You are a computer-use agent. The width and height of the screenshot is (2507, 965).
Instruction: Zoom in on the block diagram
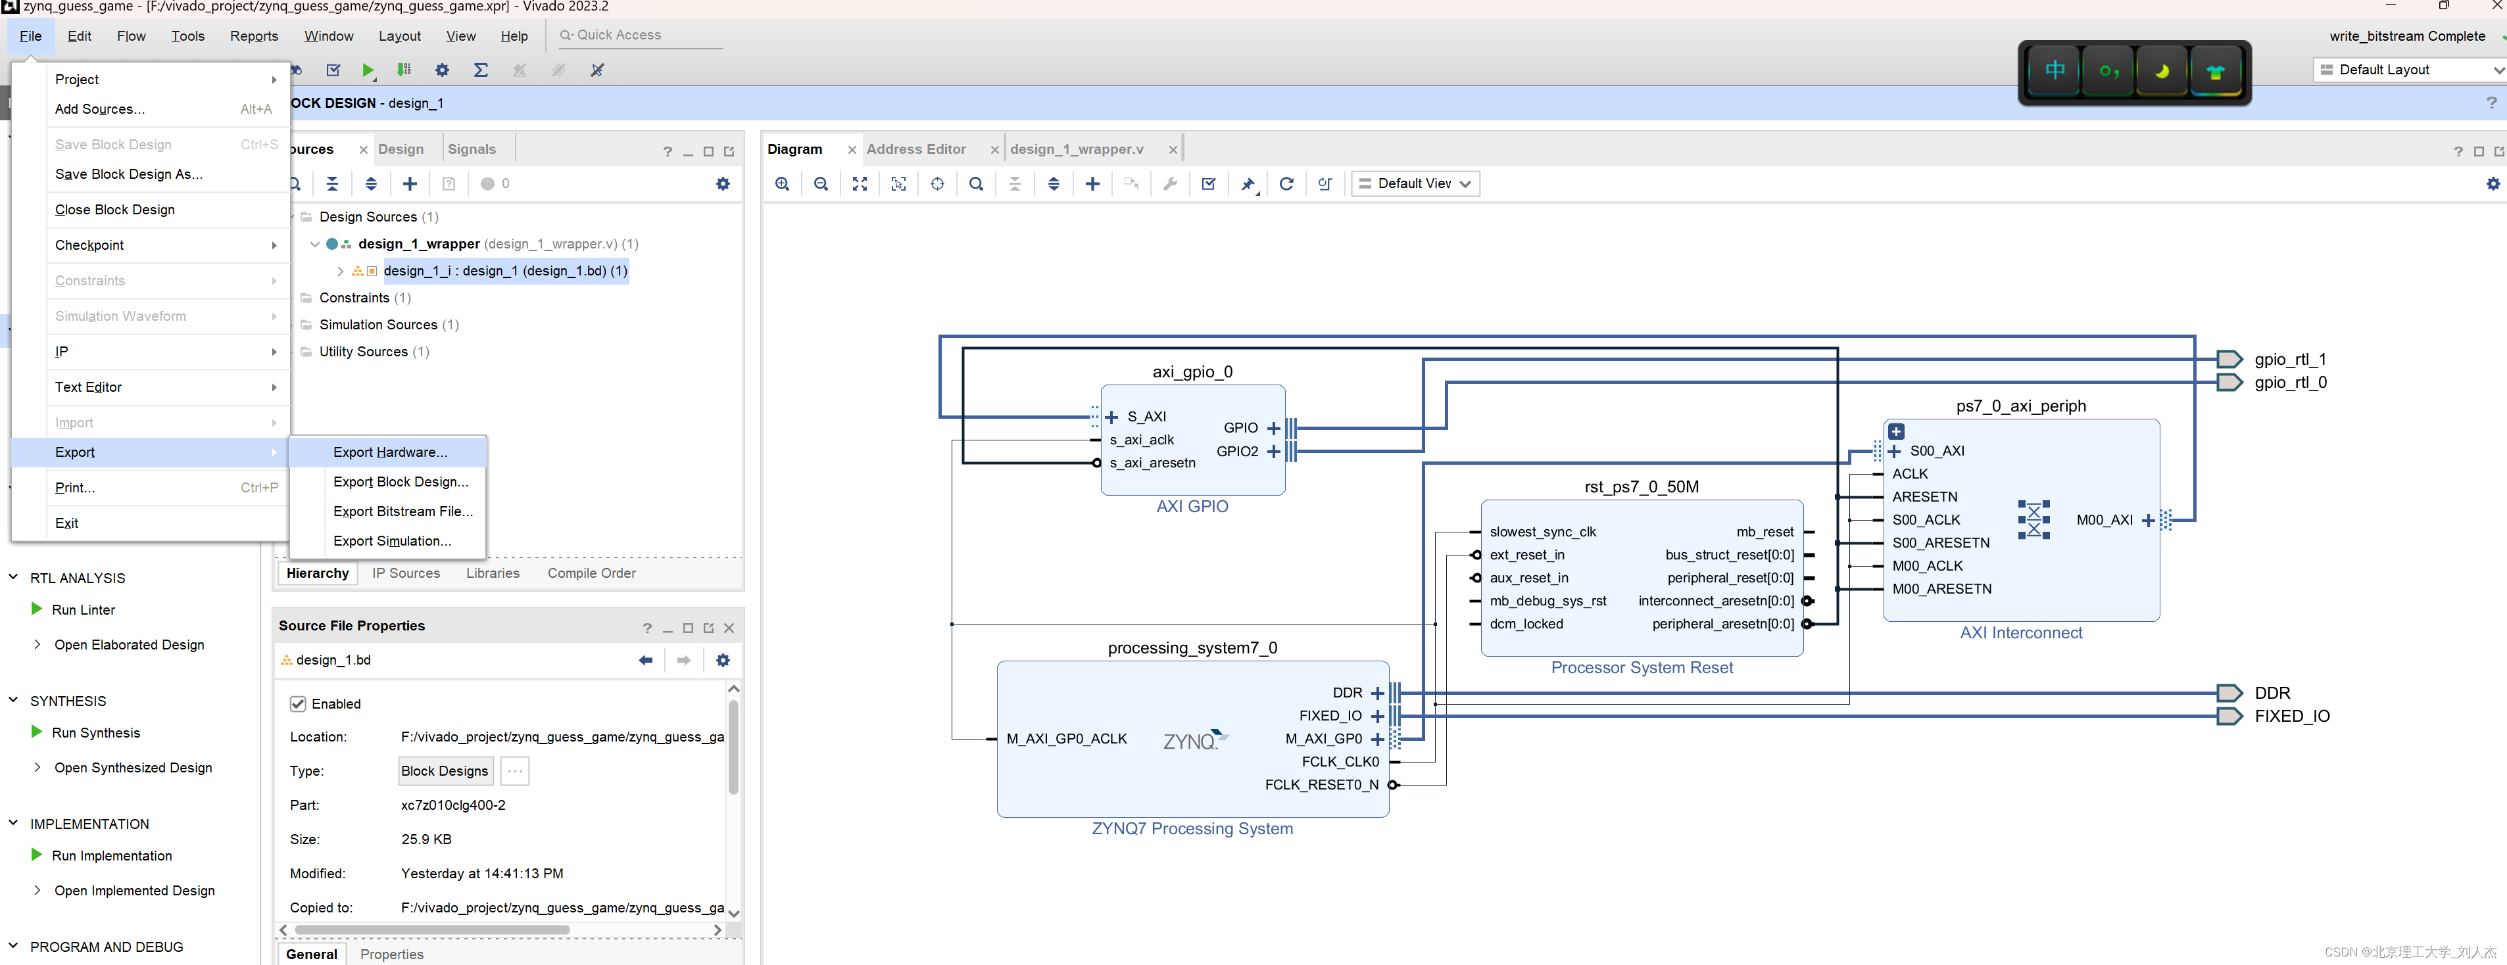pos(781,184)
